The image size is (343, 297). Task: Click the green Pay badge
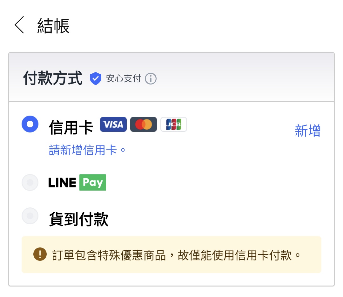(x=92, y=183)
